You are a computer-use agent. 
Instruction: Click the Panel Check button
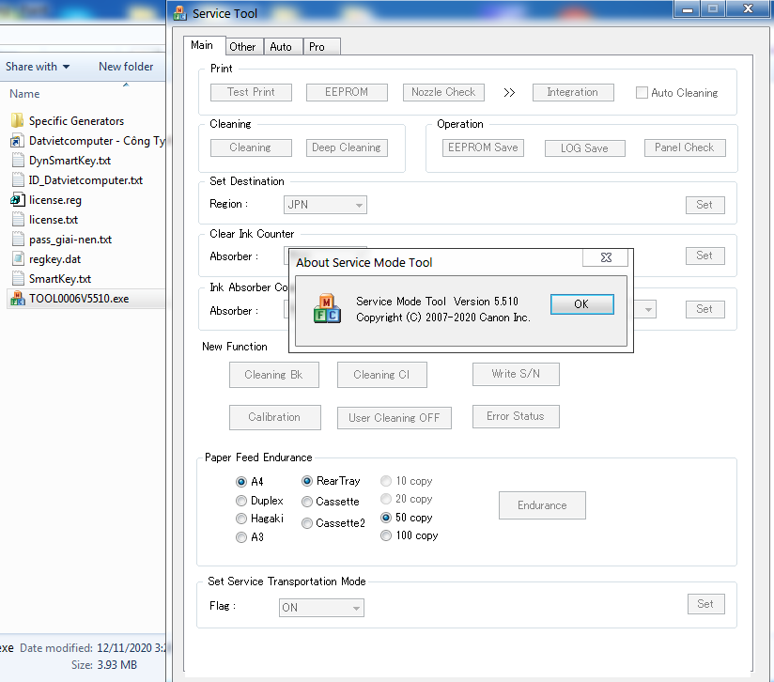(685, 147)
